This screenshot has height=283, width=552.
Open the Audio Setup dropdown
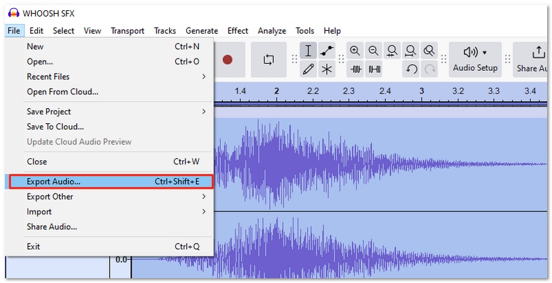pyautogui.click(x=475, y=59)
